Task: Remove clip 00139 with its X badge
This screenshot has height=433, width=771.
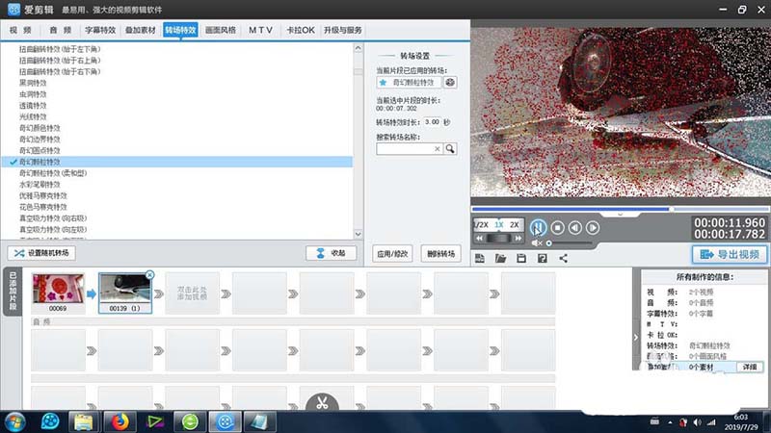Action: tap(150, 275)
